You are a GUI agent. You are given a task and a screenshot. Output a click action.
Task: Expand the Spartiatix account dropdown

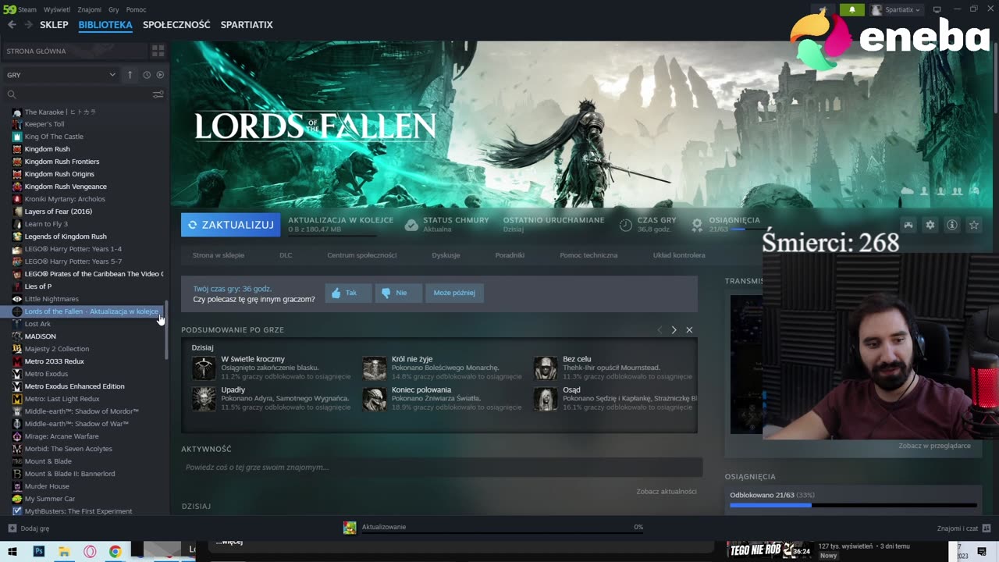click(896, 9)
